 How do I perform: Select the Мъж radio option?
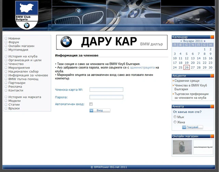tap(175, 117)
